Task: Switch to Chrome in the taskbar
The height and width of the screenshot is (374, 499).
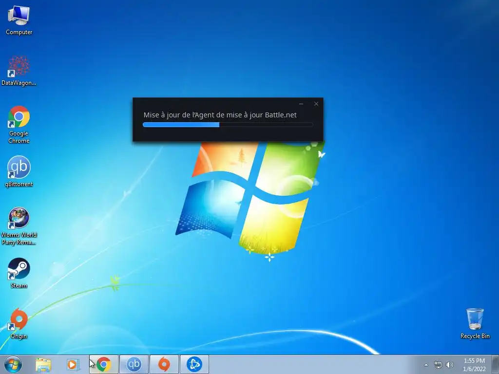Action: [104, 364]
